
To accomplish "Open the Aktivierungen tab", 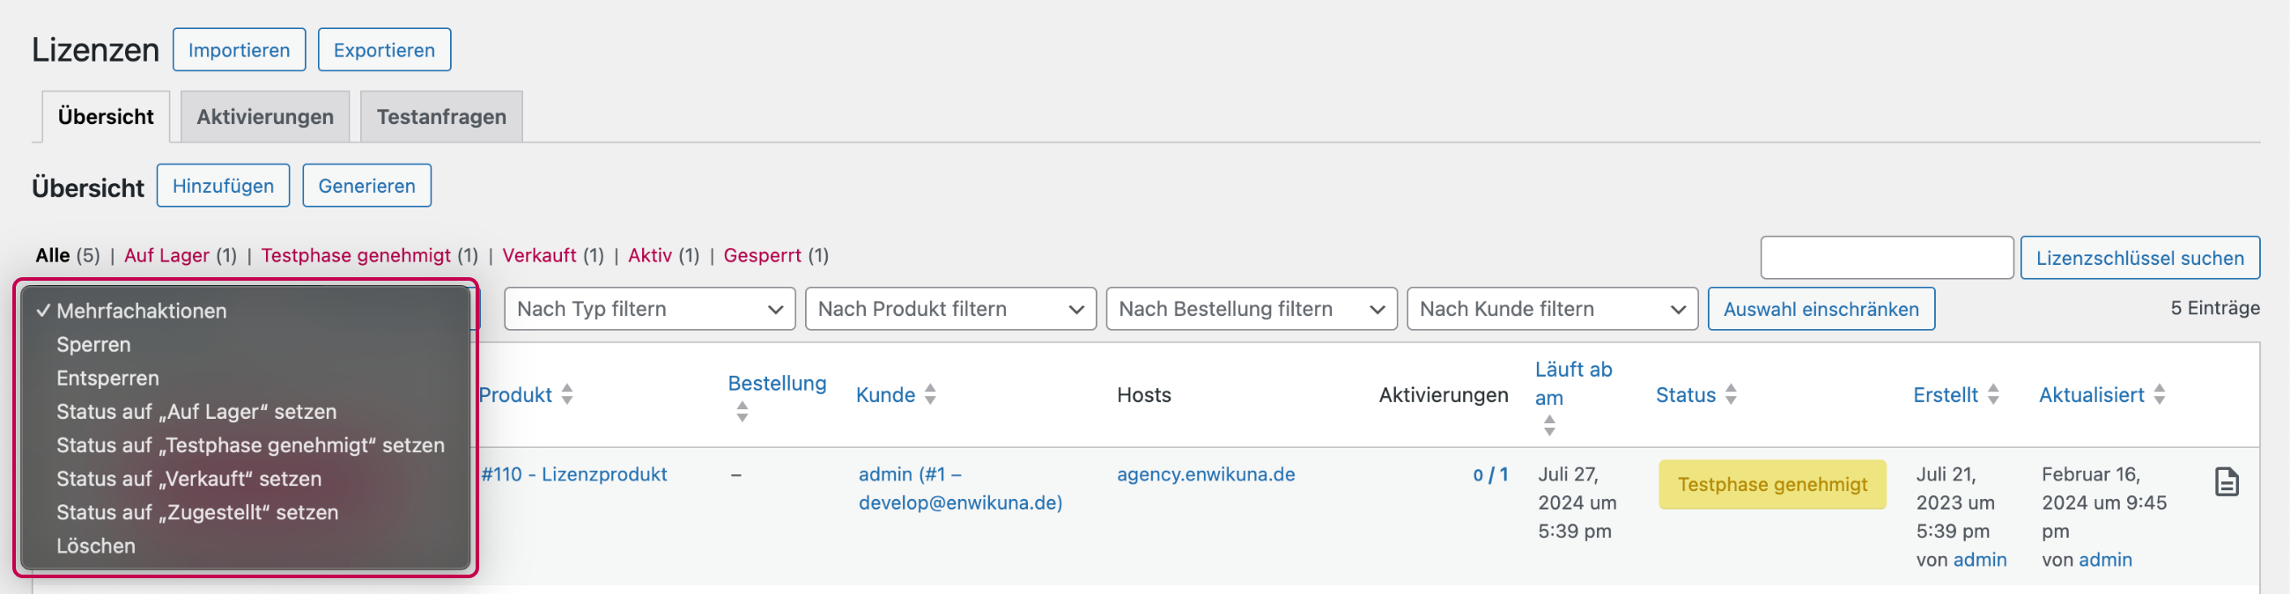I will pyautogui.click(x=265, y=116).
